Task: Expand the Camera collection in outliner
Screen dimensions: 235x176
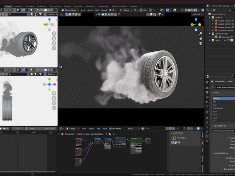Action: (210, 17)
